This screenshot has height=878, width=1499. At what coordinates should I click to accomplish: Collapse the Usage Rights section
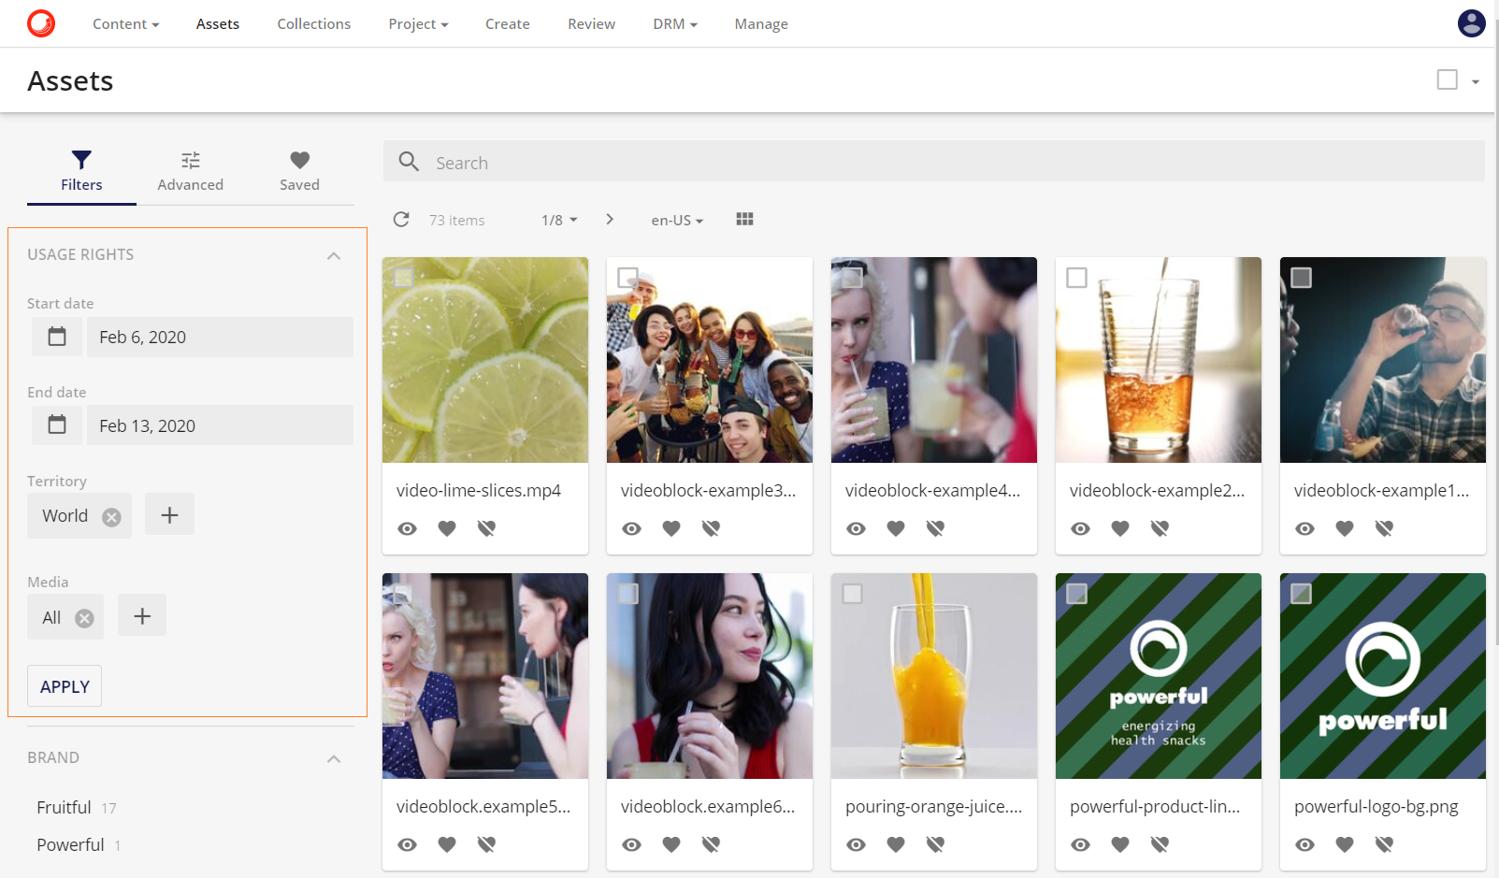tap(334, 255)
